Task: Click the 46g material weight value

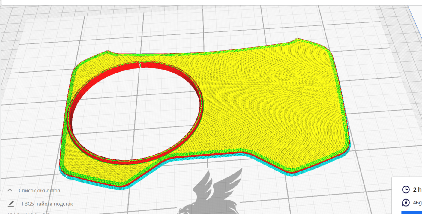Action: (x=417, y=203)
